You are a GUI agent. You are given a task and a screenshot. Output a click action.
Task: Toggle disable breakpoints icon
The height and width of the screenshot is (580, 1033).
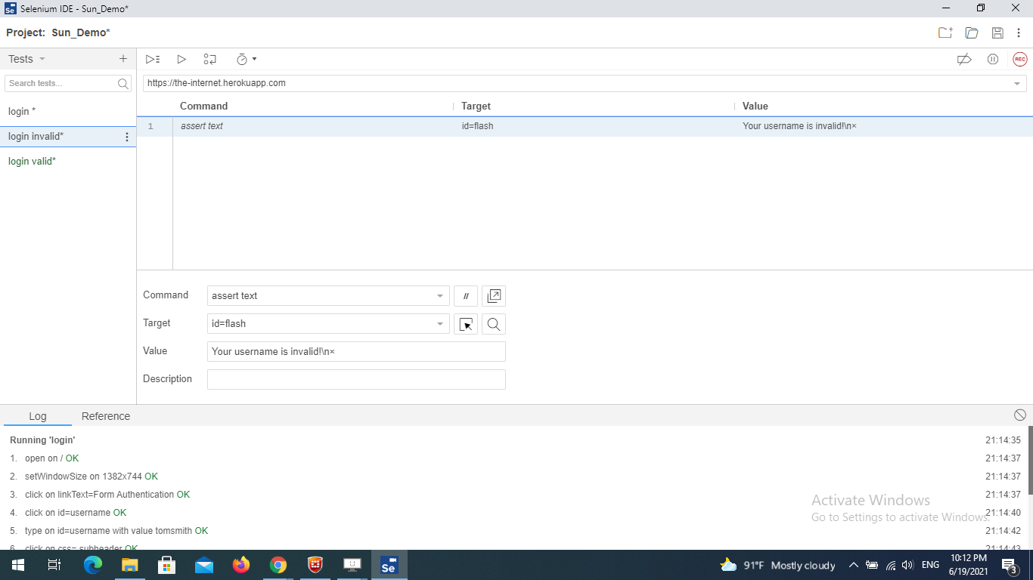(x=964, y=59)
